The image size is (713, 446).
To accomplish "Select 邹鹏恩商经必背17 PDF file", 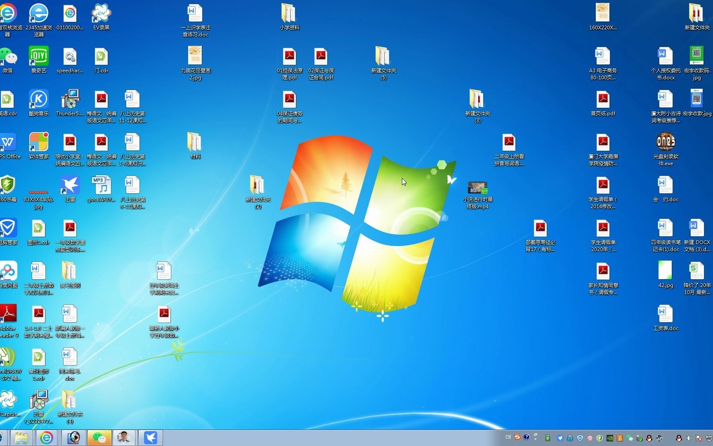I will 540,235.
